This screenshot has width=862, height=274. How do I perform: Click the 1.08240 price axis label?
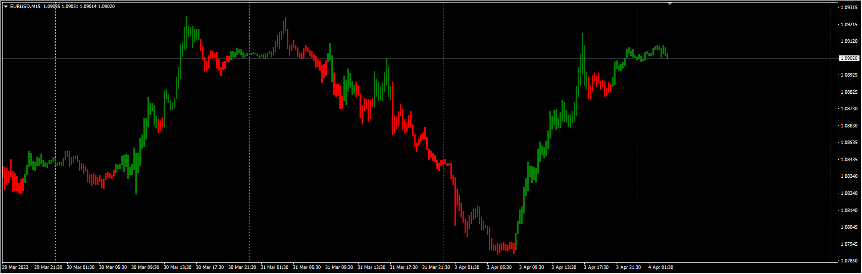pos(848,193)
